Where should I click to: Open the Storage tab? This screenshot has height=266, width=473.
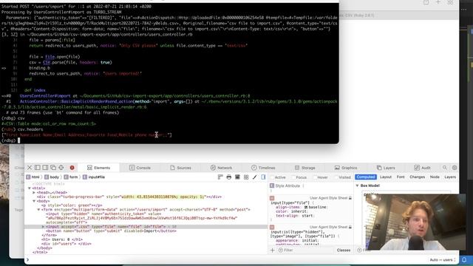304,168
